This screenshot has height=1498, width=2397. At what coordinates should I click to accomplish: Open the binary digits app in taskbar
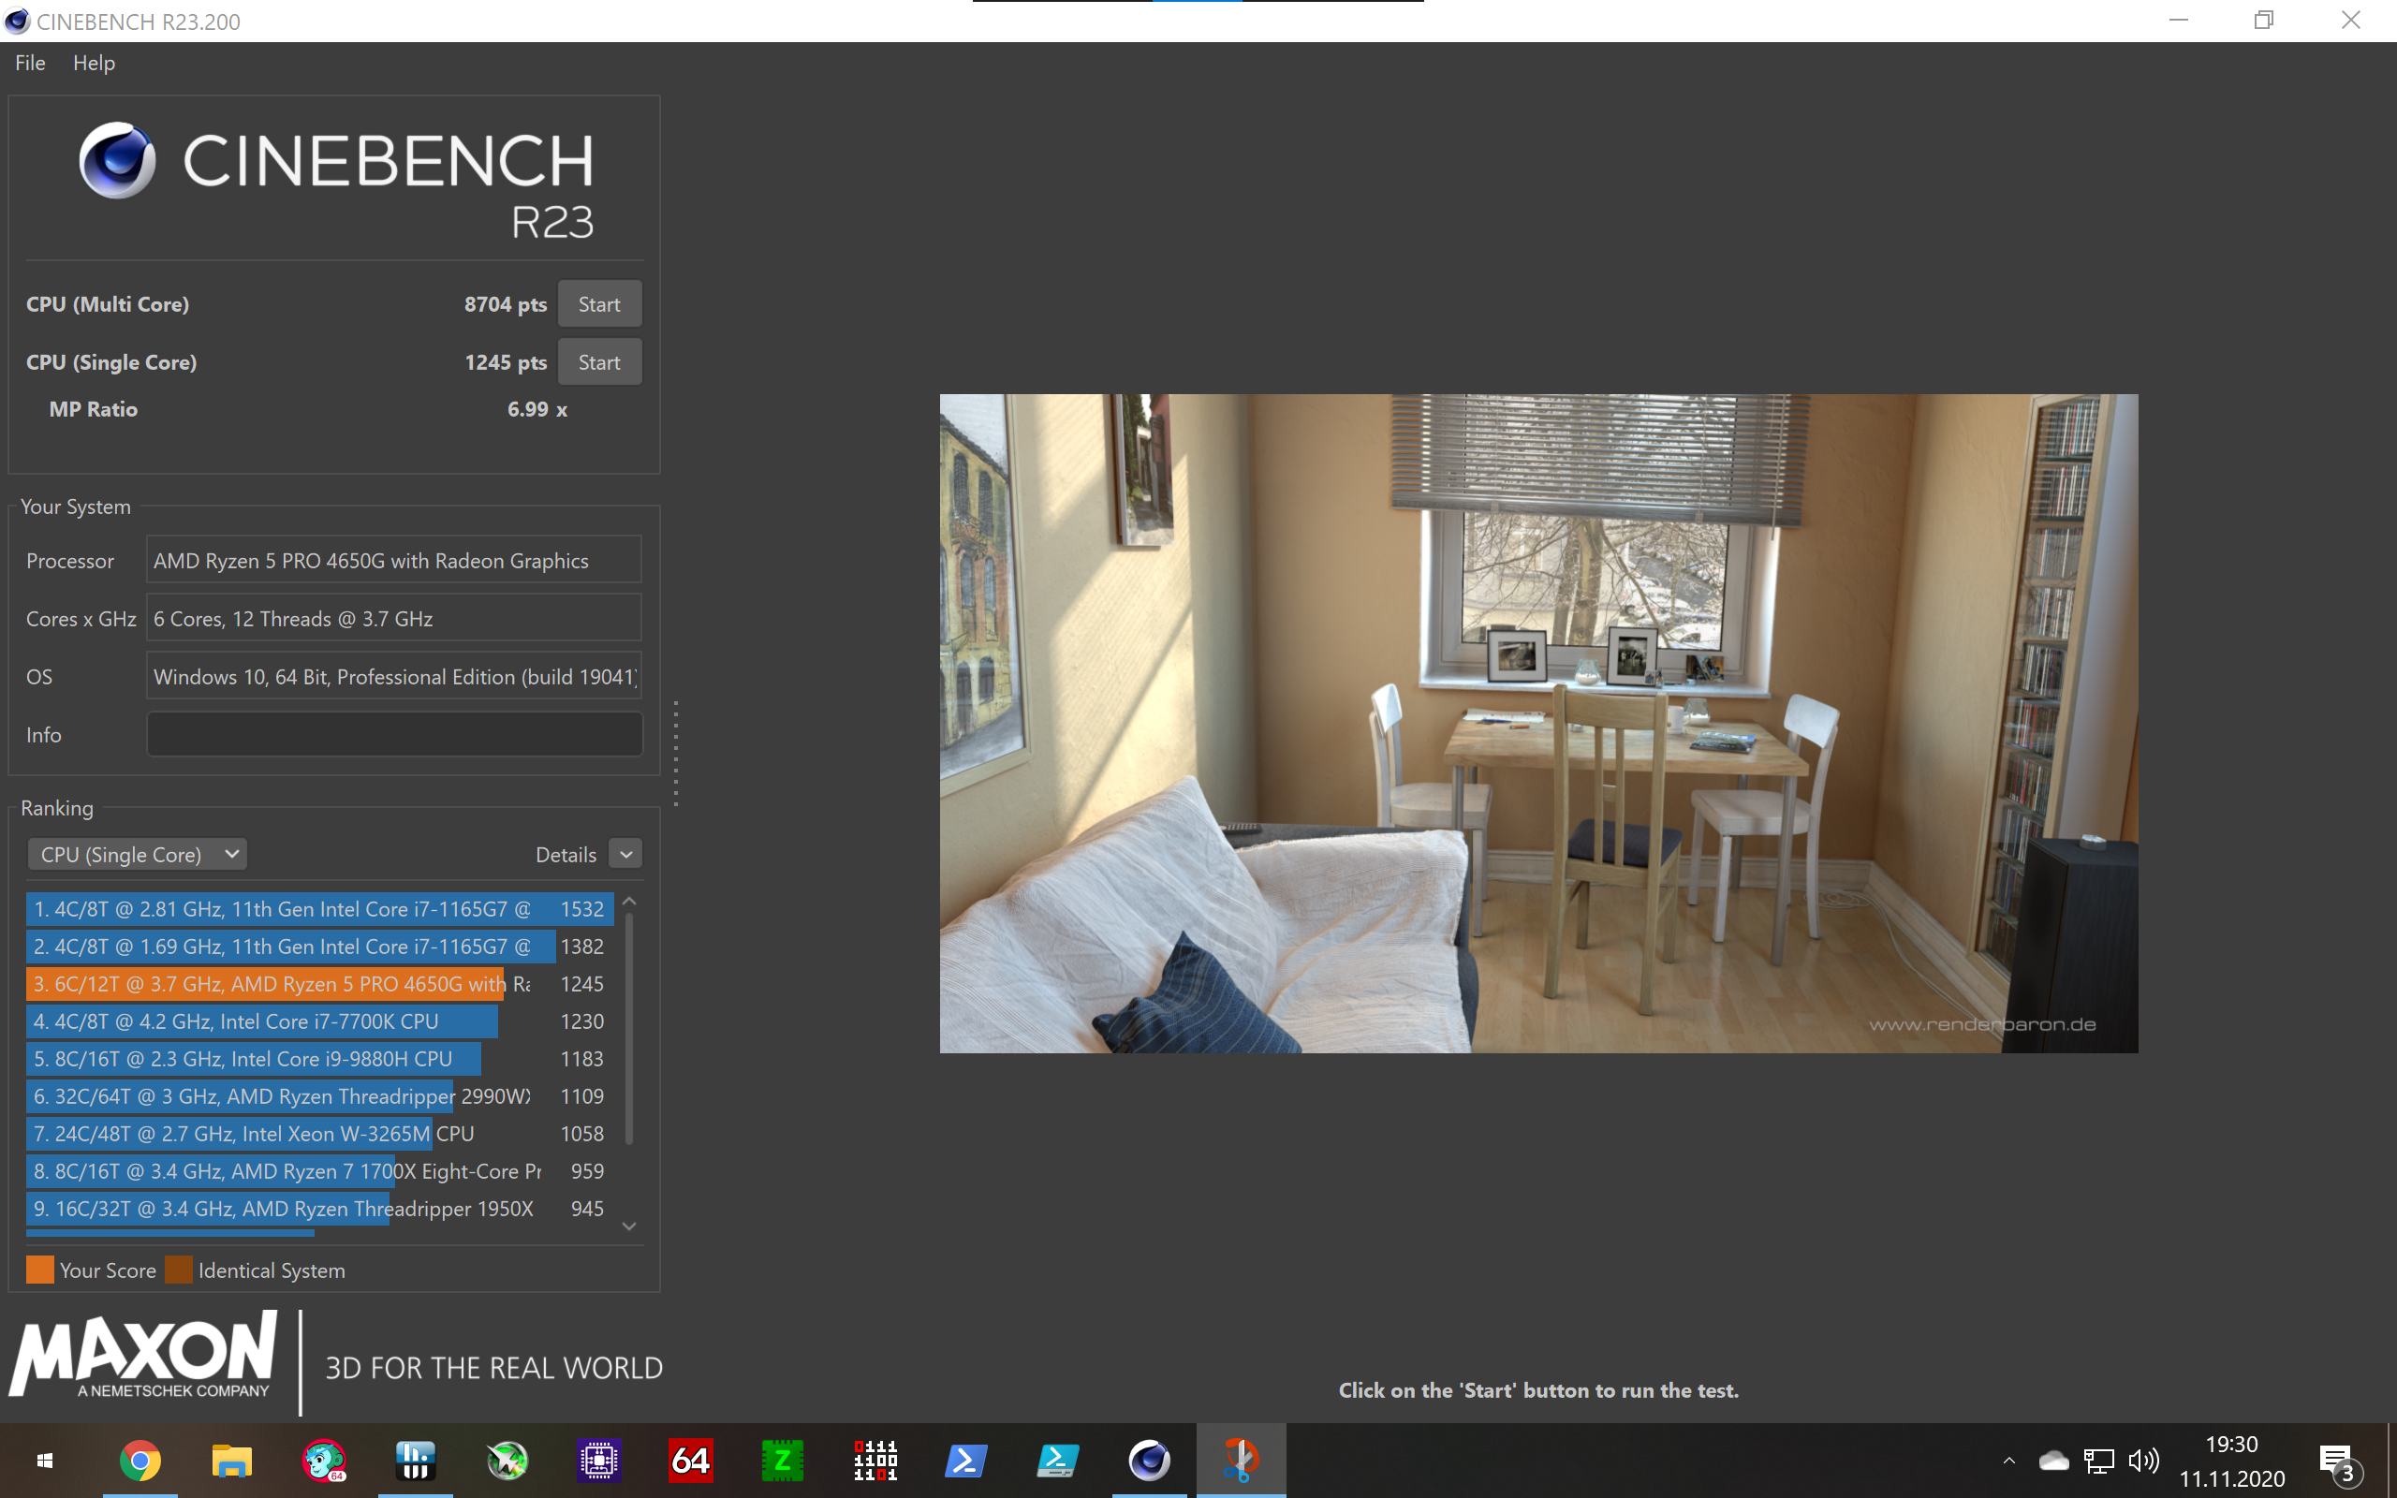coord(875,1461)
